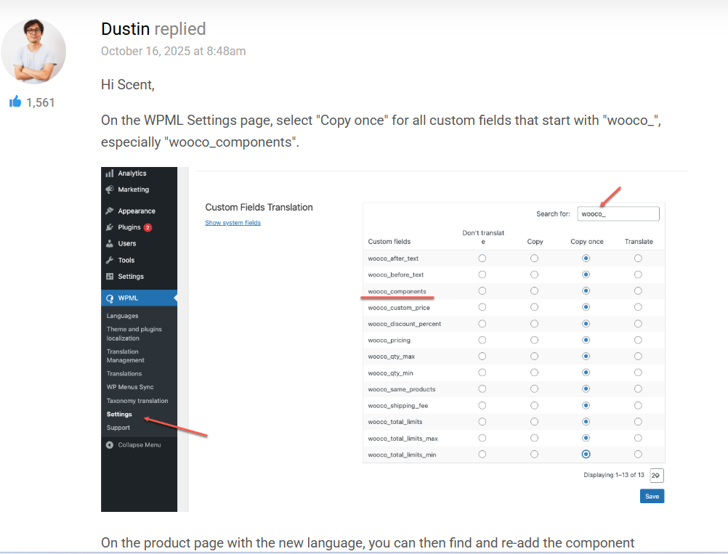Open WP Menus Sync submenu item
Viewport: 728px width, 554px height.
(130, 386)
